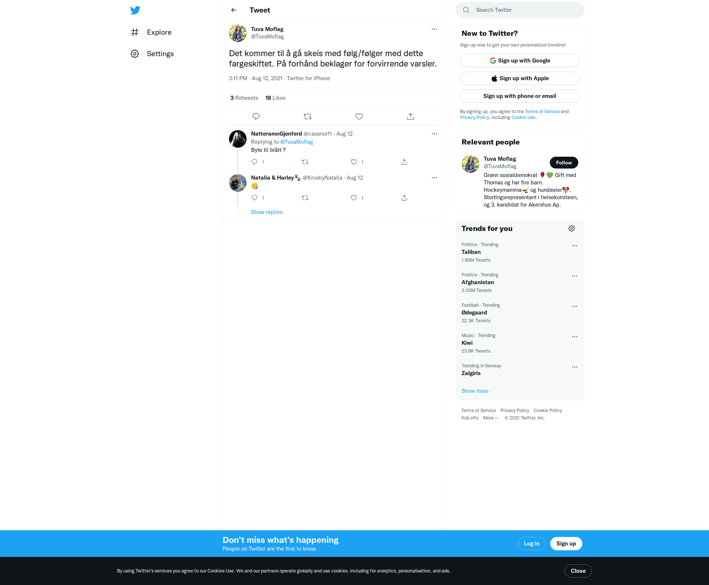This screenshot has height=585, width=709.
Task: Open the Cookie Use link
Action: (524, 118)
